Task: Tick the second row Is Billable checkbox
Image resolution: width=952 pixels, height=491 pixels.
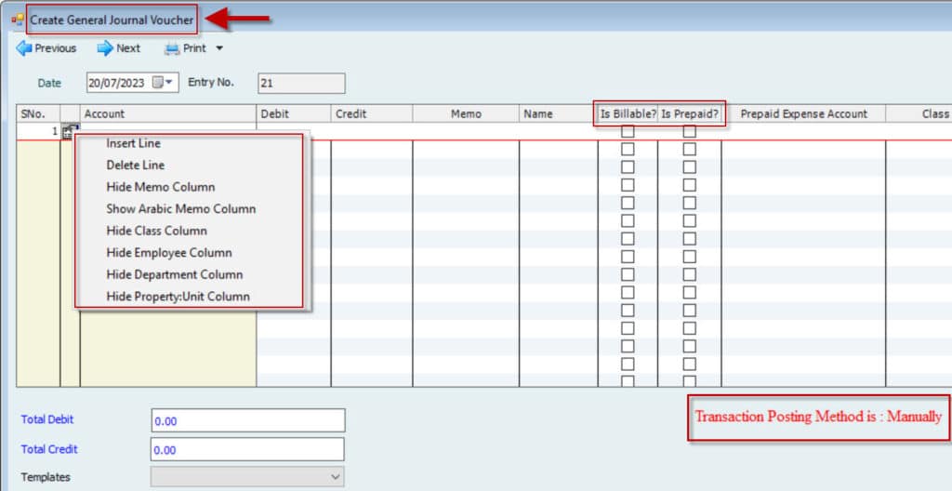Action: [628, 150]
